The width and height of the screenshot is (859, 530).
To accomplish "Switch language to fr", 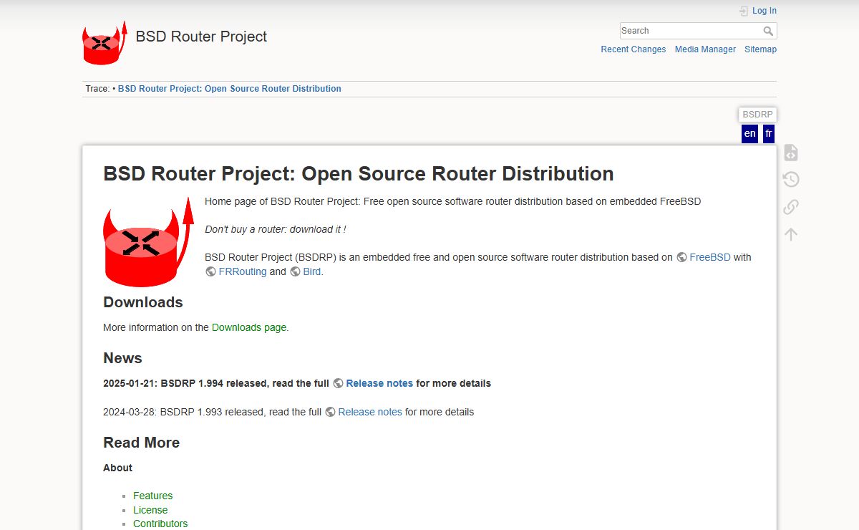I will pos(769,134).
